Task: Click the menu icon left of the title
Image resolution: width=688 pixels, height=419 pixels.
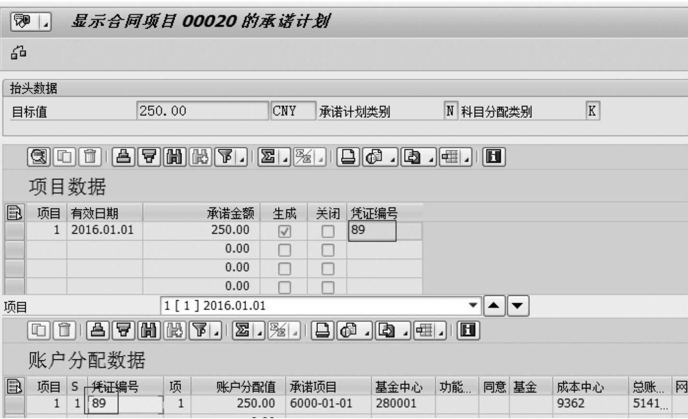Action: point(23,21)
